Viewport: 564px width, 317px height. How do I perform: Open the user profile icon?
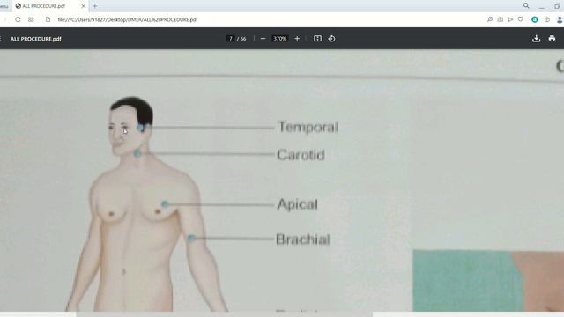click(560, 19)
